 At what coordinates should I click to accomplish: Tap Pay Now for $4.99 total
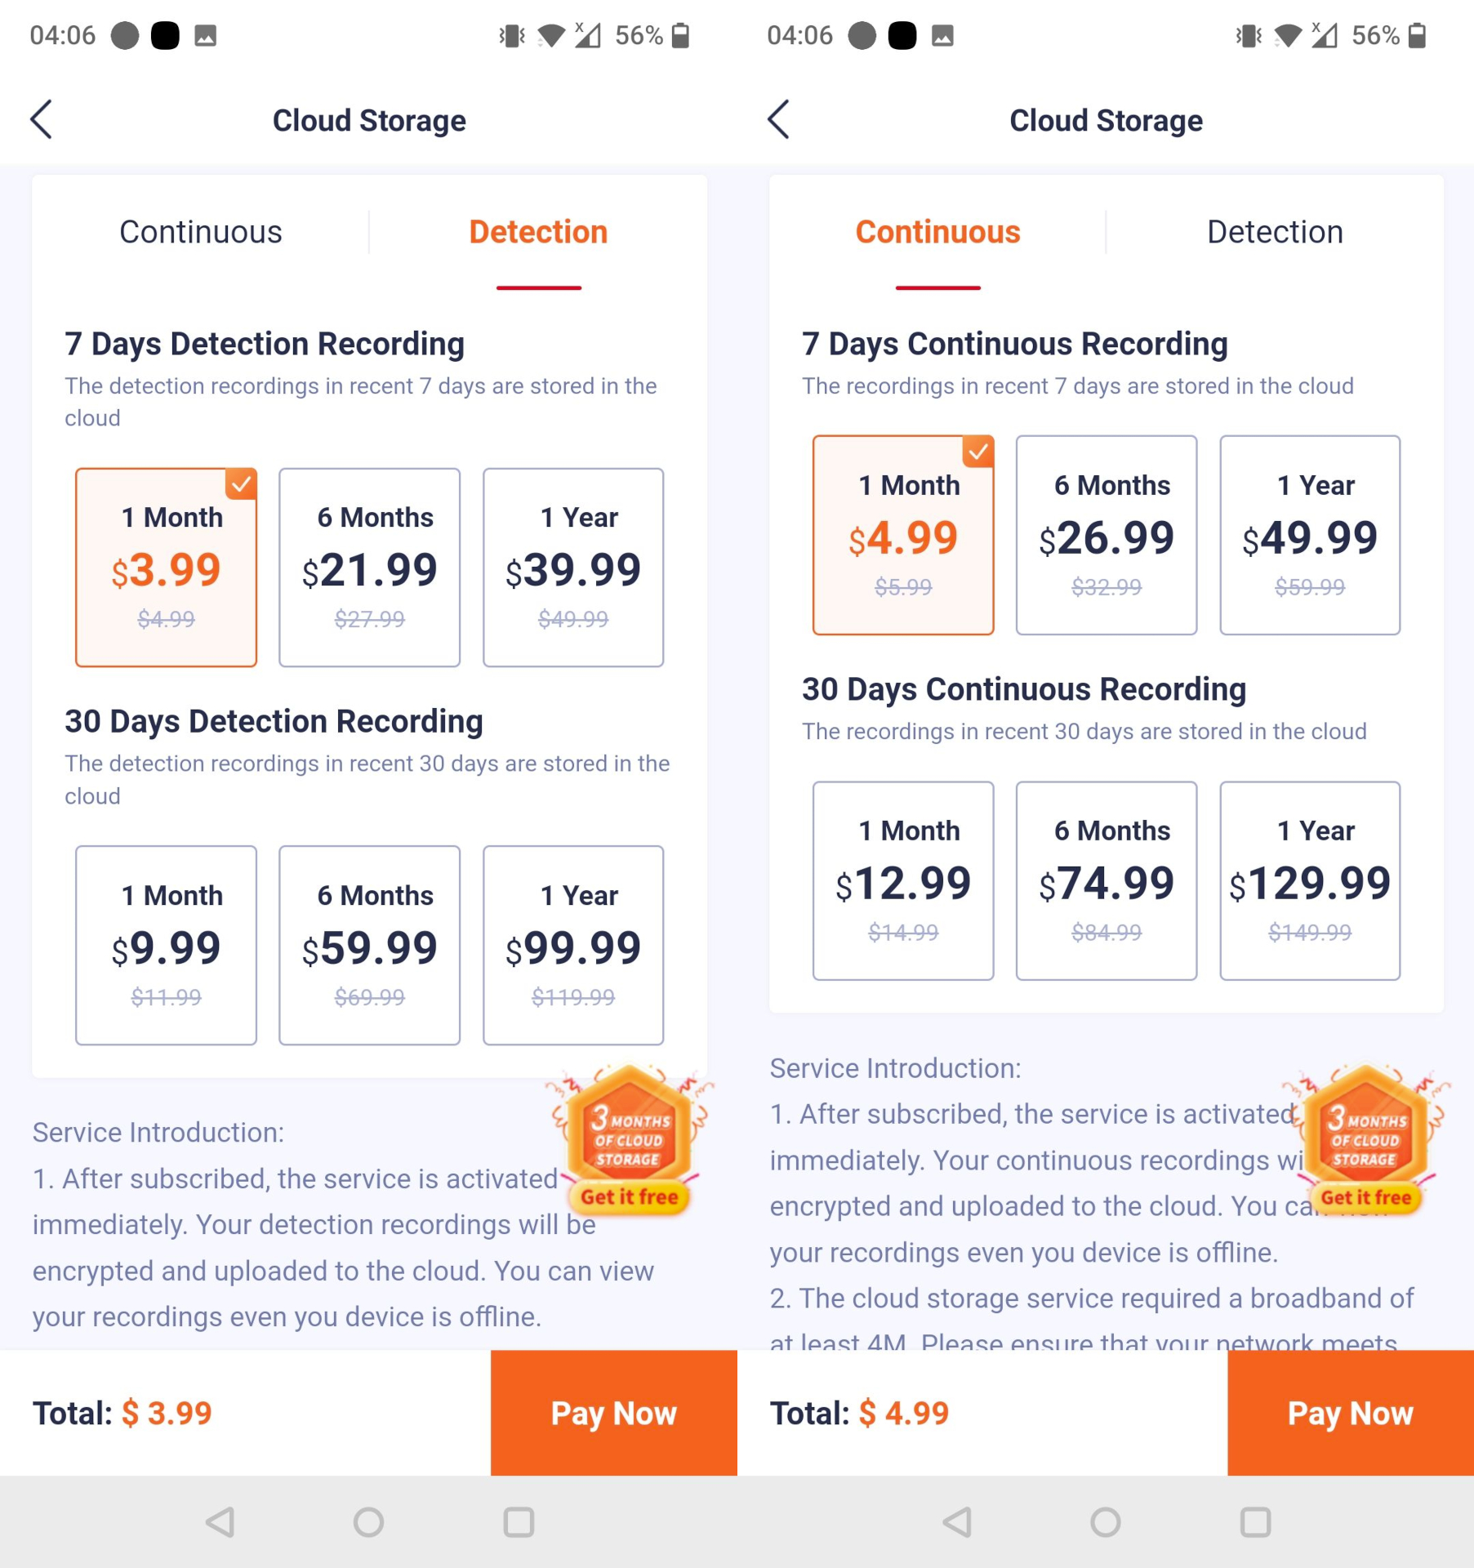coord(1350,1413)
